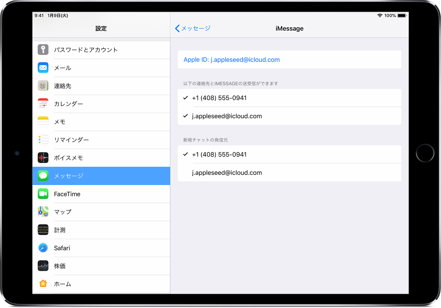The width and height of the screenshot is (441, 308).
Task: Select the highlighted メッセージ row
Action: point(101,176)
